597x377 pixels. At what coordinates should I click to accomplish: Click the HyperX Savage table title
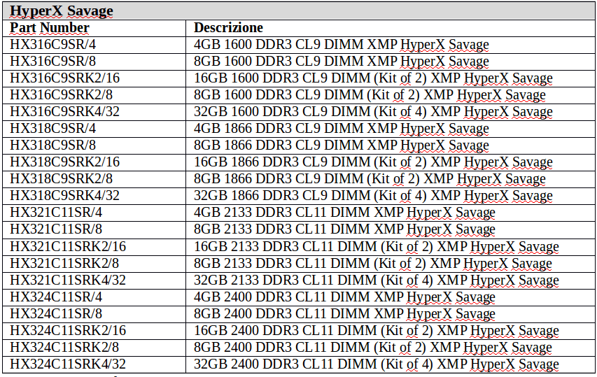tap(62, 11)
